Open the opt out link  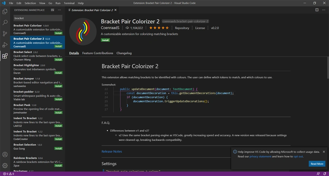tap(298, 156)
